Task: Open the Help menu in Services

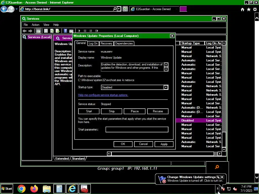Action: tap(56, 25)
